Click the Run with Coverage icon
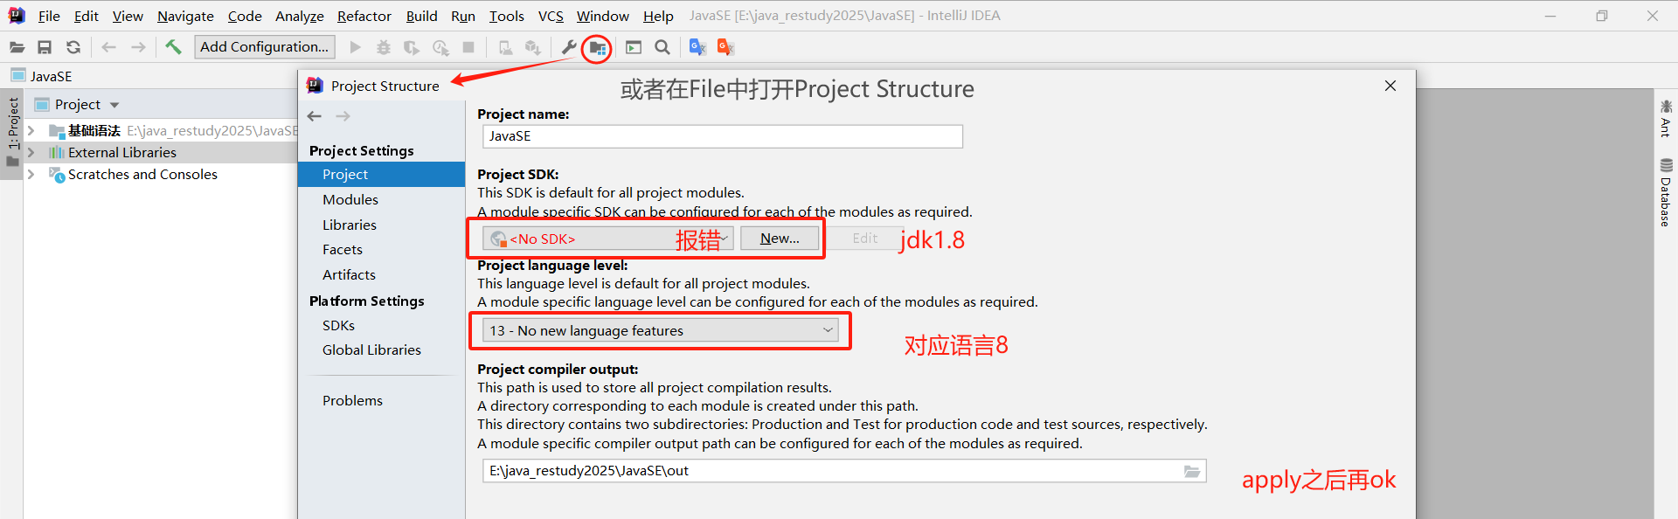 pyautogui.click(x=411, y=47)
